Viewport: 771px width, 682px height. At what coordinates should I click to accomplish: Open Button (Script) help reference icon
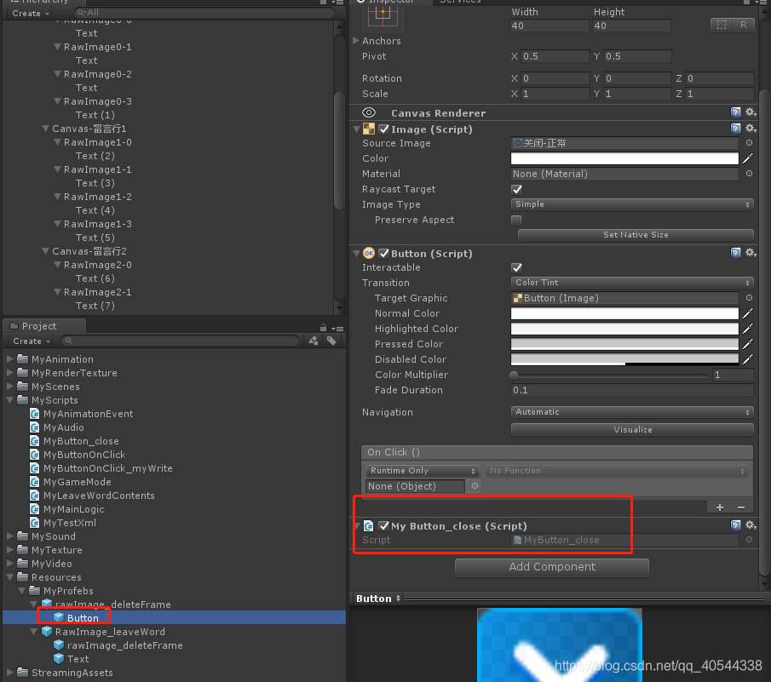pos(735,253)
